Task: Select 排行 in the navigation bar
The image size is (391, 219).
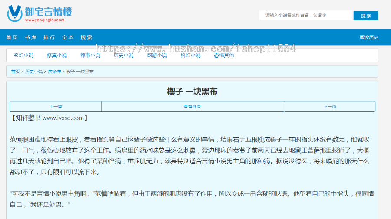Action: [x=49, y=38]
